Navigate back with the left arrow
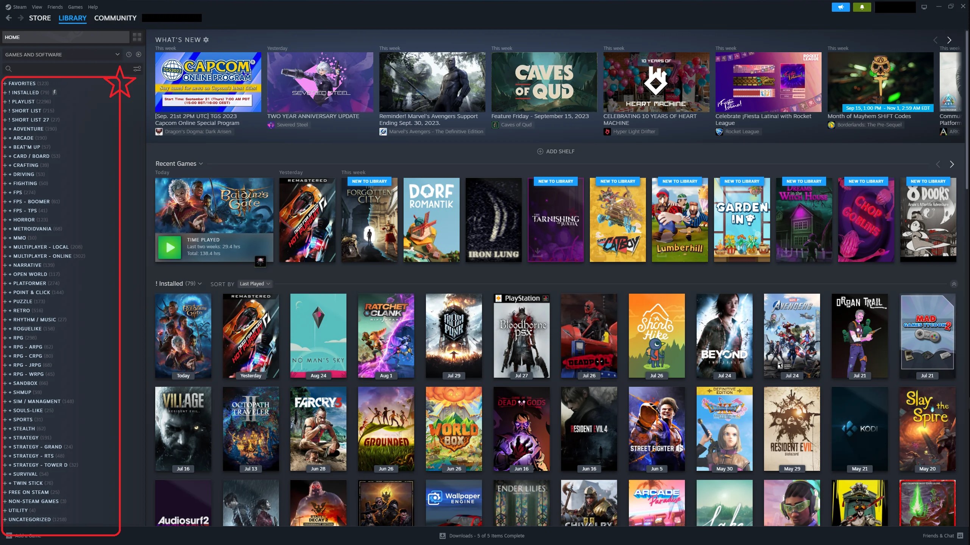The image size is (970, 545). coord(9,18)
